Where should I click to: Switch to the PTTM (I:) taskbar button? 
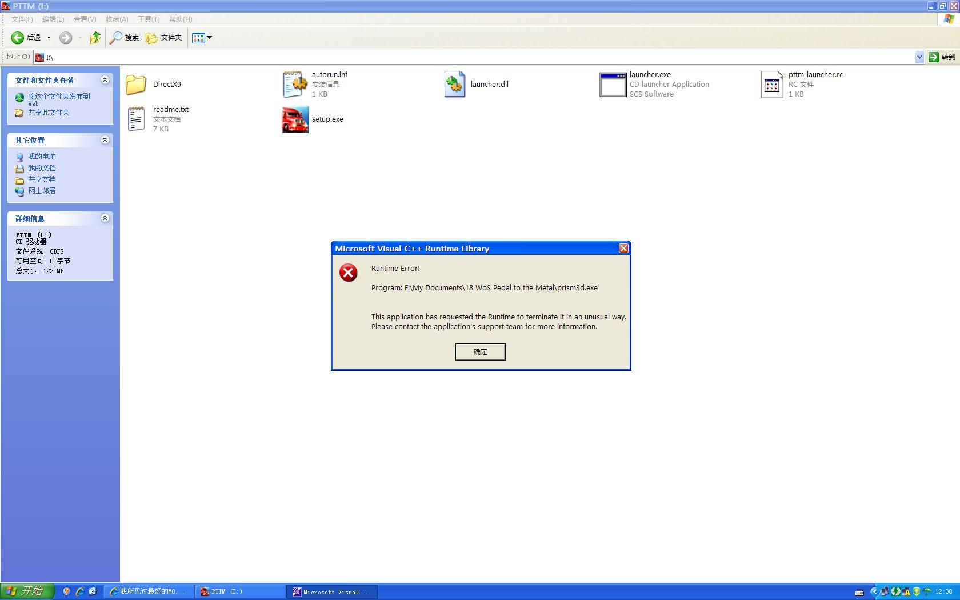pos(240,592)
